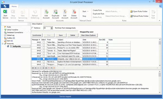
Task: Click Create Rule in the ribbon
Action: pos(97,10)
